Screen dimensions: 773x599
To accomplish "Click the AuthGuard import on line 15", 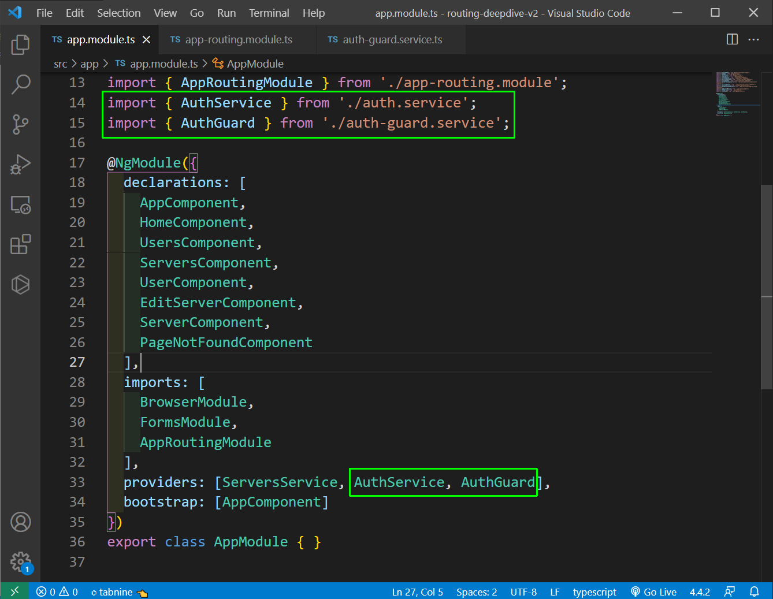I will tap(218, 123).
